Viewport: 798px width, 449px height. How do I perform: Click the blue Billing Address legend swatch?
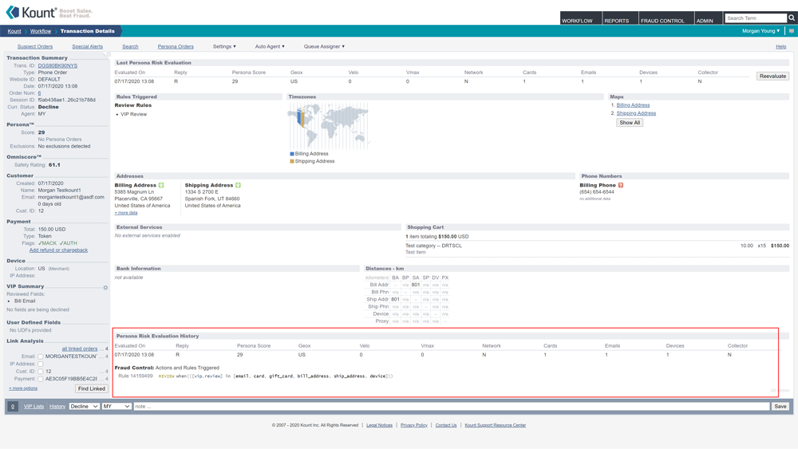coord(292,154)
